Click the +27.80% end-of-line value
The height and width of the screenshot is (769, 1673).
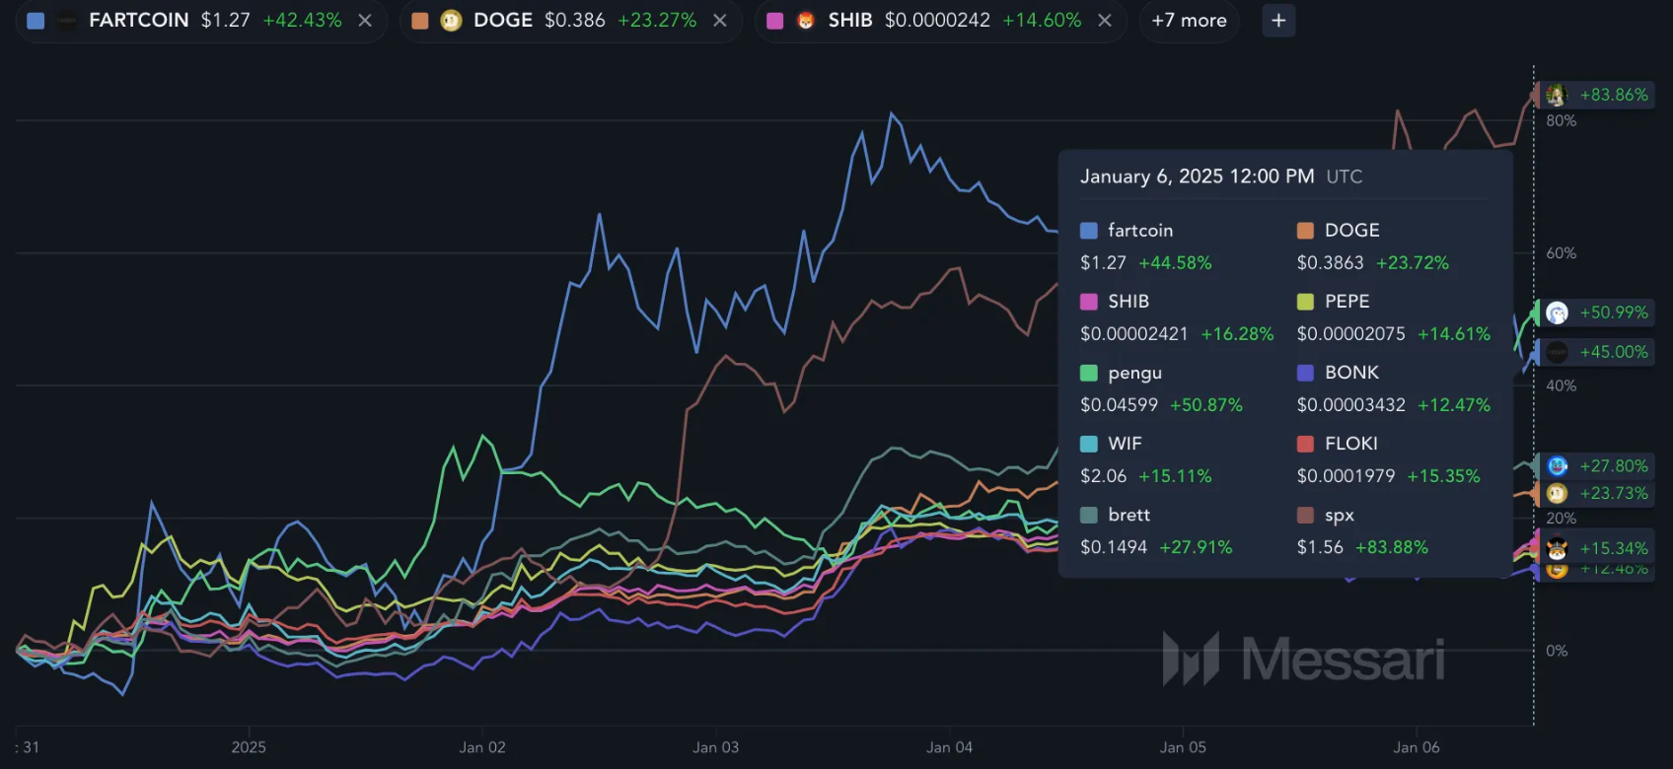(x=1614, y=466)
